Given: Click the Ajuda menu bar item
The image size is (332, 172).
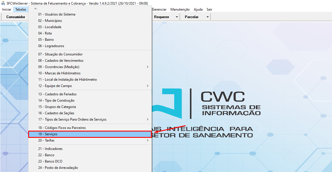Looking at the screenshot, I should (198, 9).
